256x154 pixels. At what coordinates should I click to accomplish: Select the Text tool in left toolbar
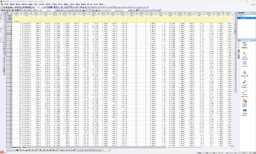pyautogui.click(x=4, y=34)
